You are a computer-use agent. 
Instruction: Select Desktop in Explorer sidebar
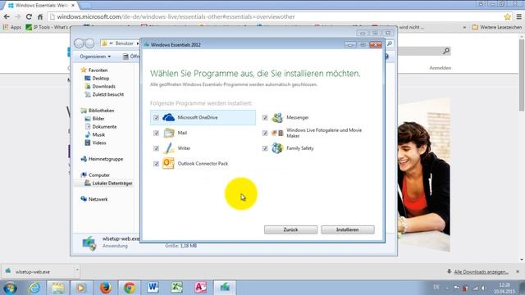[x=100, y=79]
